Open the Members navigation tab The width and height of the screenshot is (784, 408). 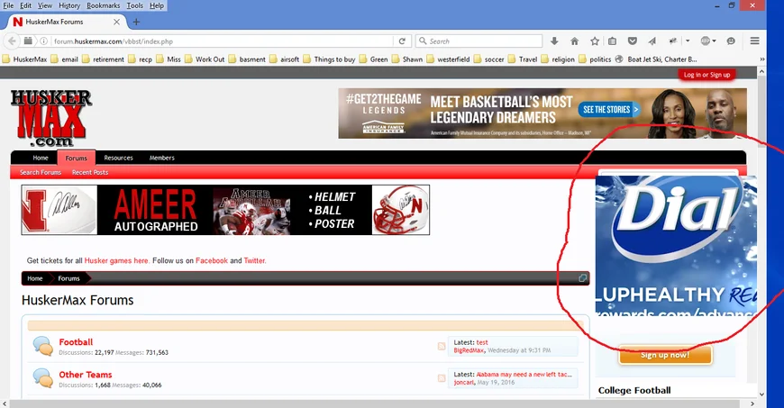[162, 158]
